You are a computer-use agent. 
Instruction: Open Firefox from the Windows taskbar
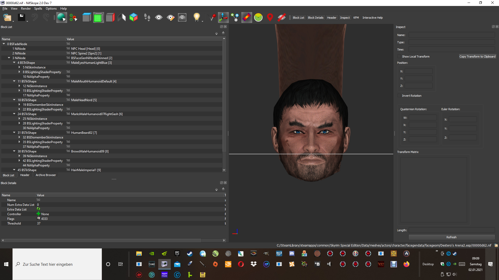[x=406, y=264]
